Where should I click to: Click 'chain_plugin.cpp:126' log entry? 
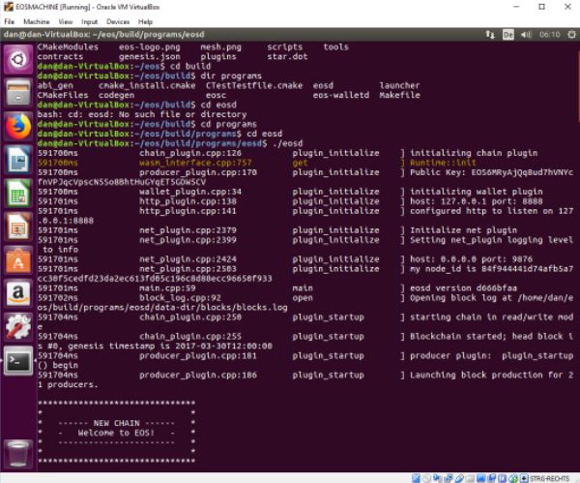pos(190,153)
